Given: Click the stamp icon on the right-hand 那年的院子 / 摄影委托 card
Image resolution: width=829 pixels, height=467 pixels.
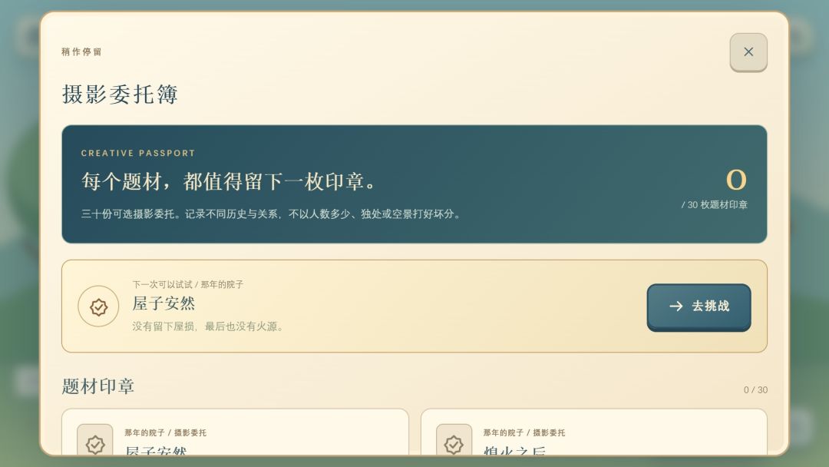Looking at the screenshot, I should pos(454,440).
